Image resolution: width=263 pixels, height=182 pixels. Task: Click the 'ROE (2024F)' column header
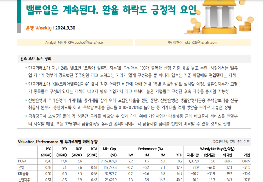coord(77,152)
